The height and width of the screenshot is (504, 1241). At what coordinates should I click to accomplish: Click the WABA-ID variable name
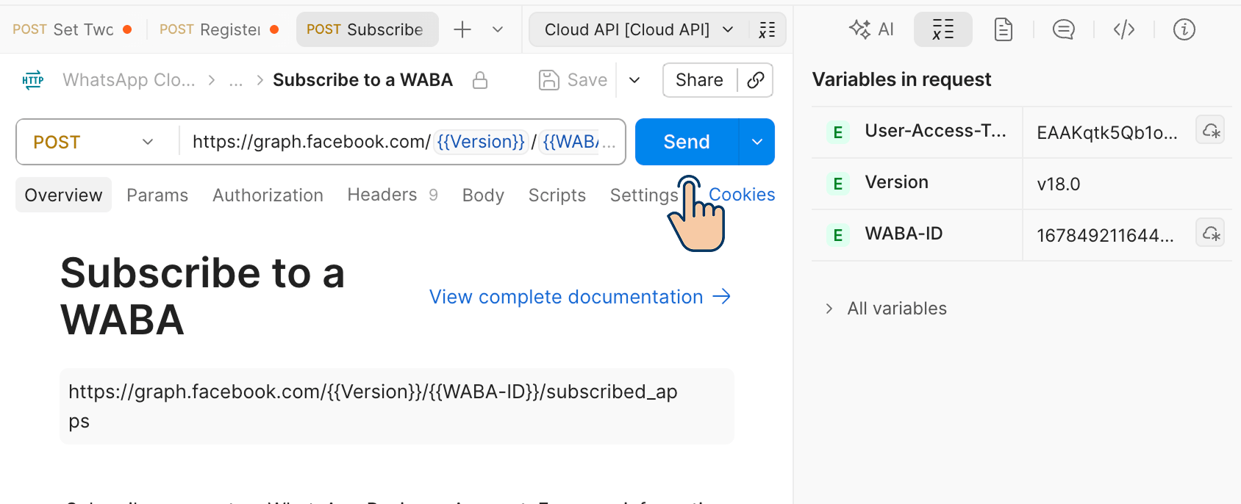click(904, 234)
